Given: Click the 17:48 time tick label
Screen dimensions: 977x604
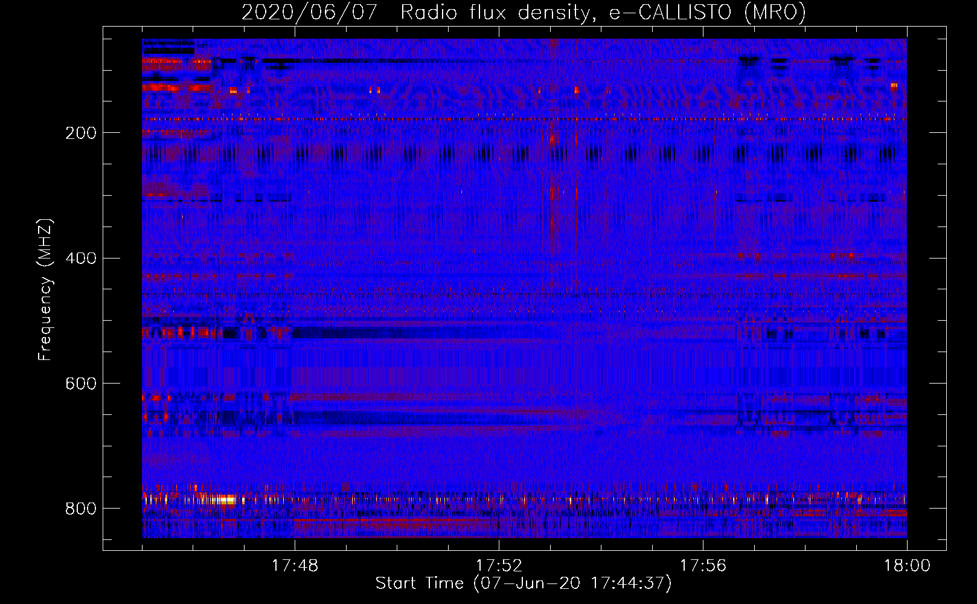Looking at the screenshot, I should point(295,566).
